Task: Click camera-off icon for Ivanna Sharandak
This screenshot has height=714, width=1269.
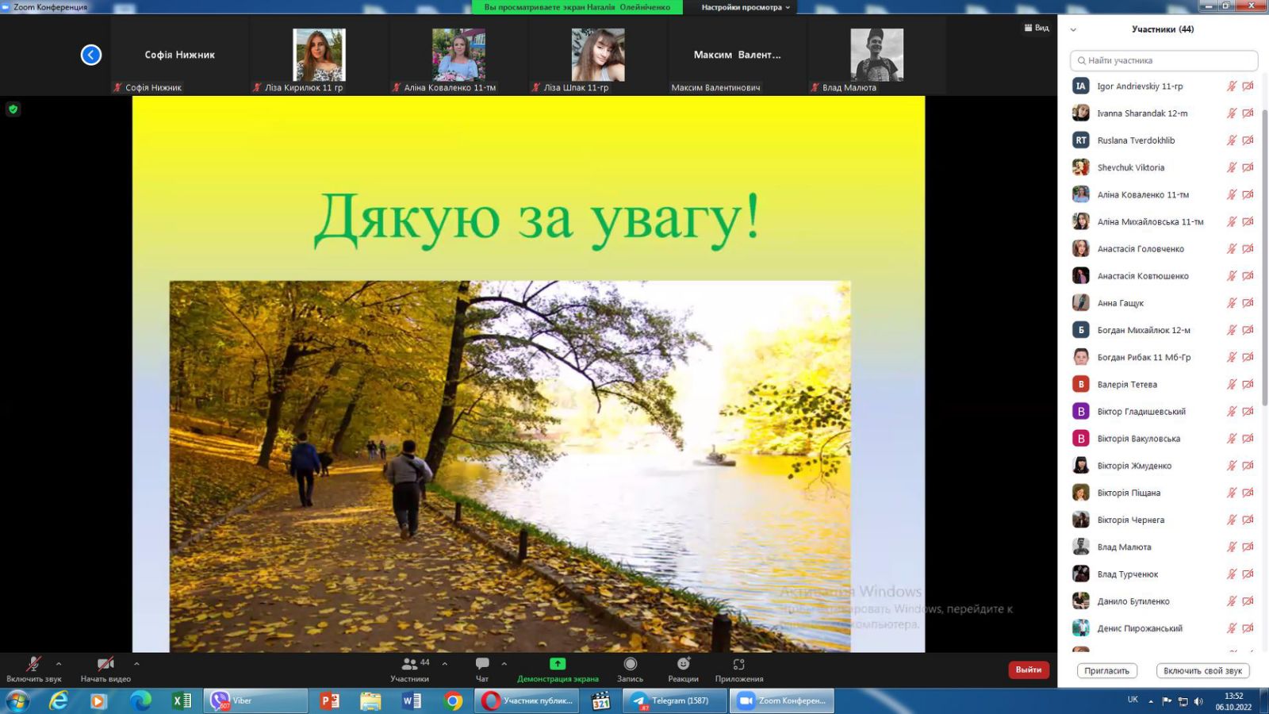Action: [1248, 113]
